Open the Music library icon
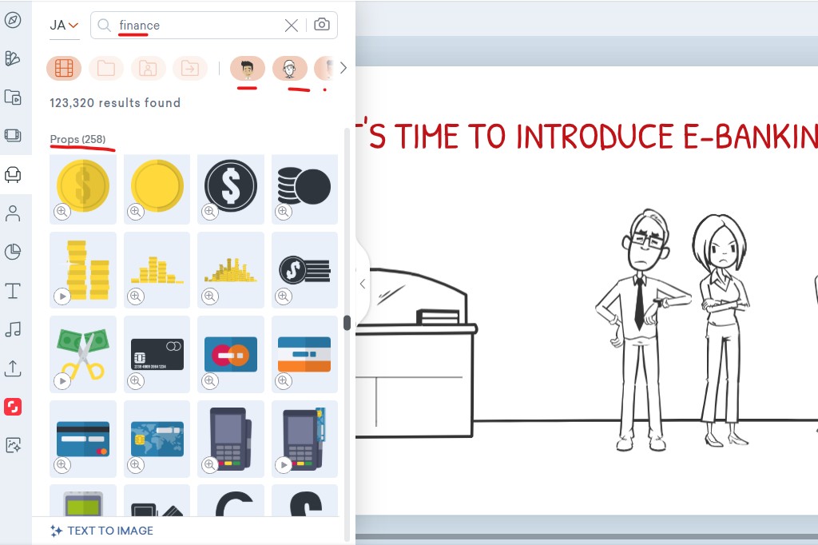 (13, 329)
